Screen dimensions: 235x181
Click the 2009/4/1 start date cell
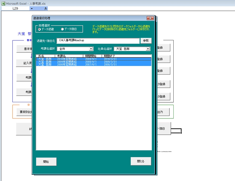coord(91,59)
